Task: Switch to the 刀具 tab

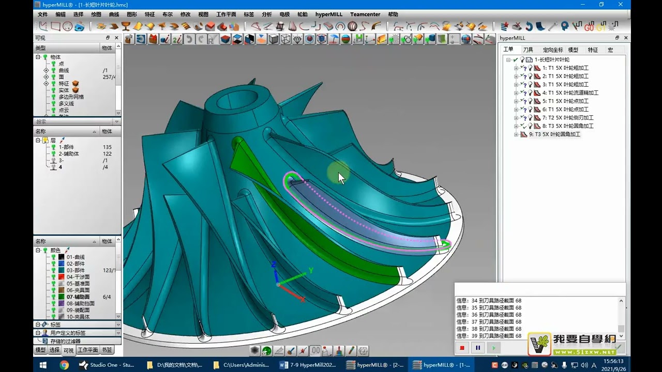Action: click(528, 50)
